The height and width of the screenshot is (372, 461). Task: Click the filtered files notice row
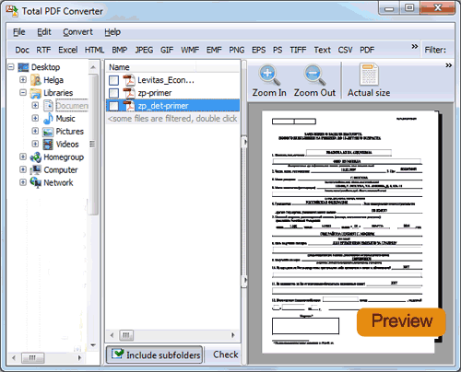172,119
